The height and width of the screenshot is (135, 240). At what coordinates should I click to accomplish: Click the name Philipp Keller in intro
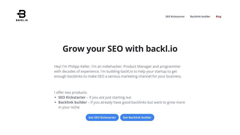click(79, 66)
